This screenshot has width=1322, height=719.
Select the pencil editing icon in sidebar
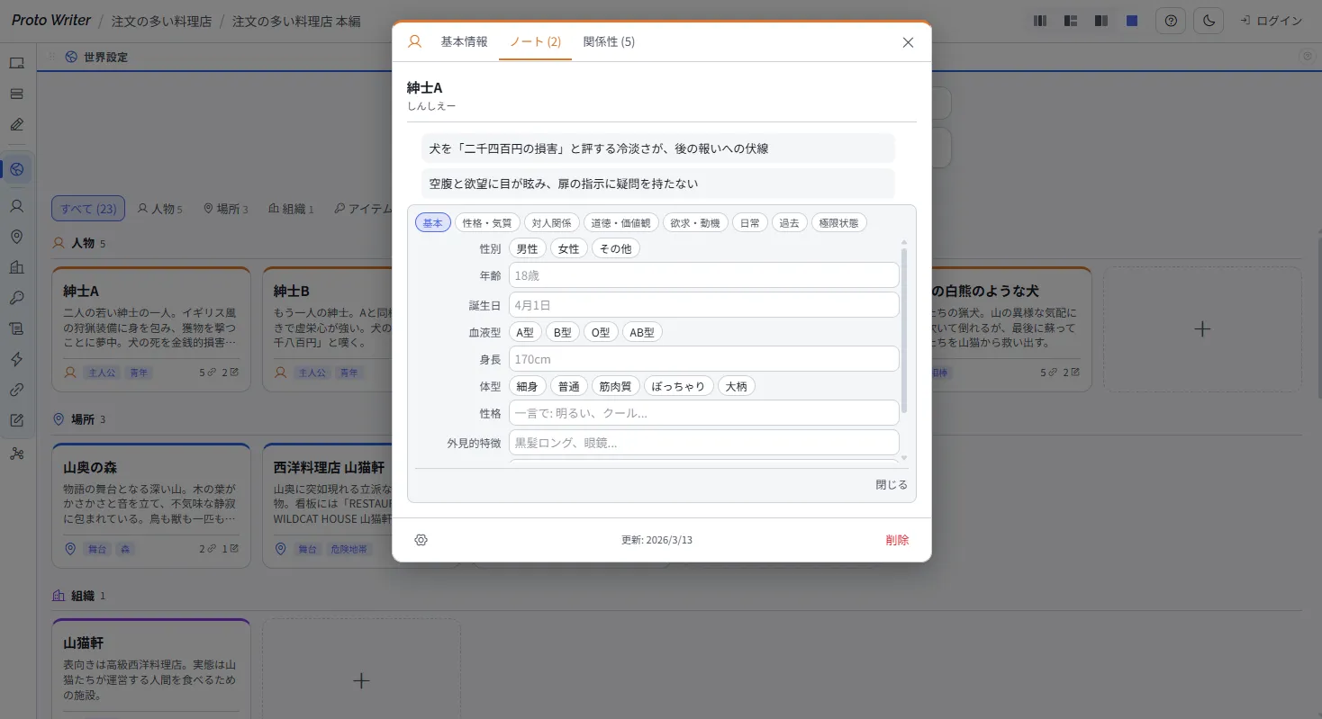(x=17, y=124)
